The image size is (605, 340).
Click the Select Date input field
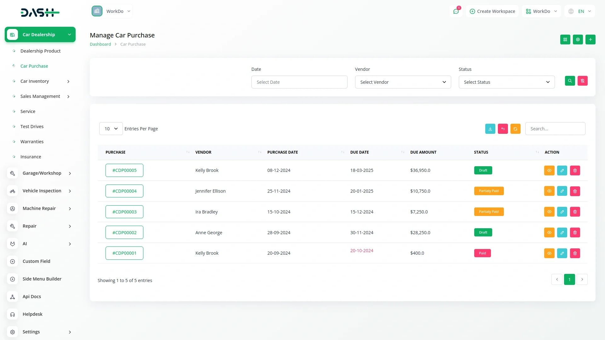(299, 82)
